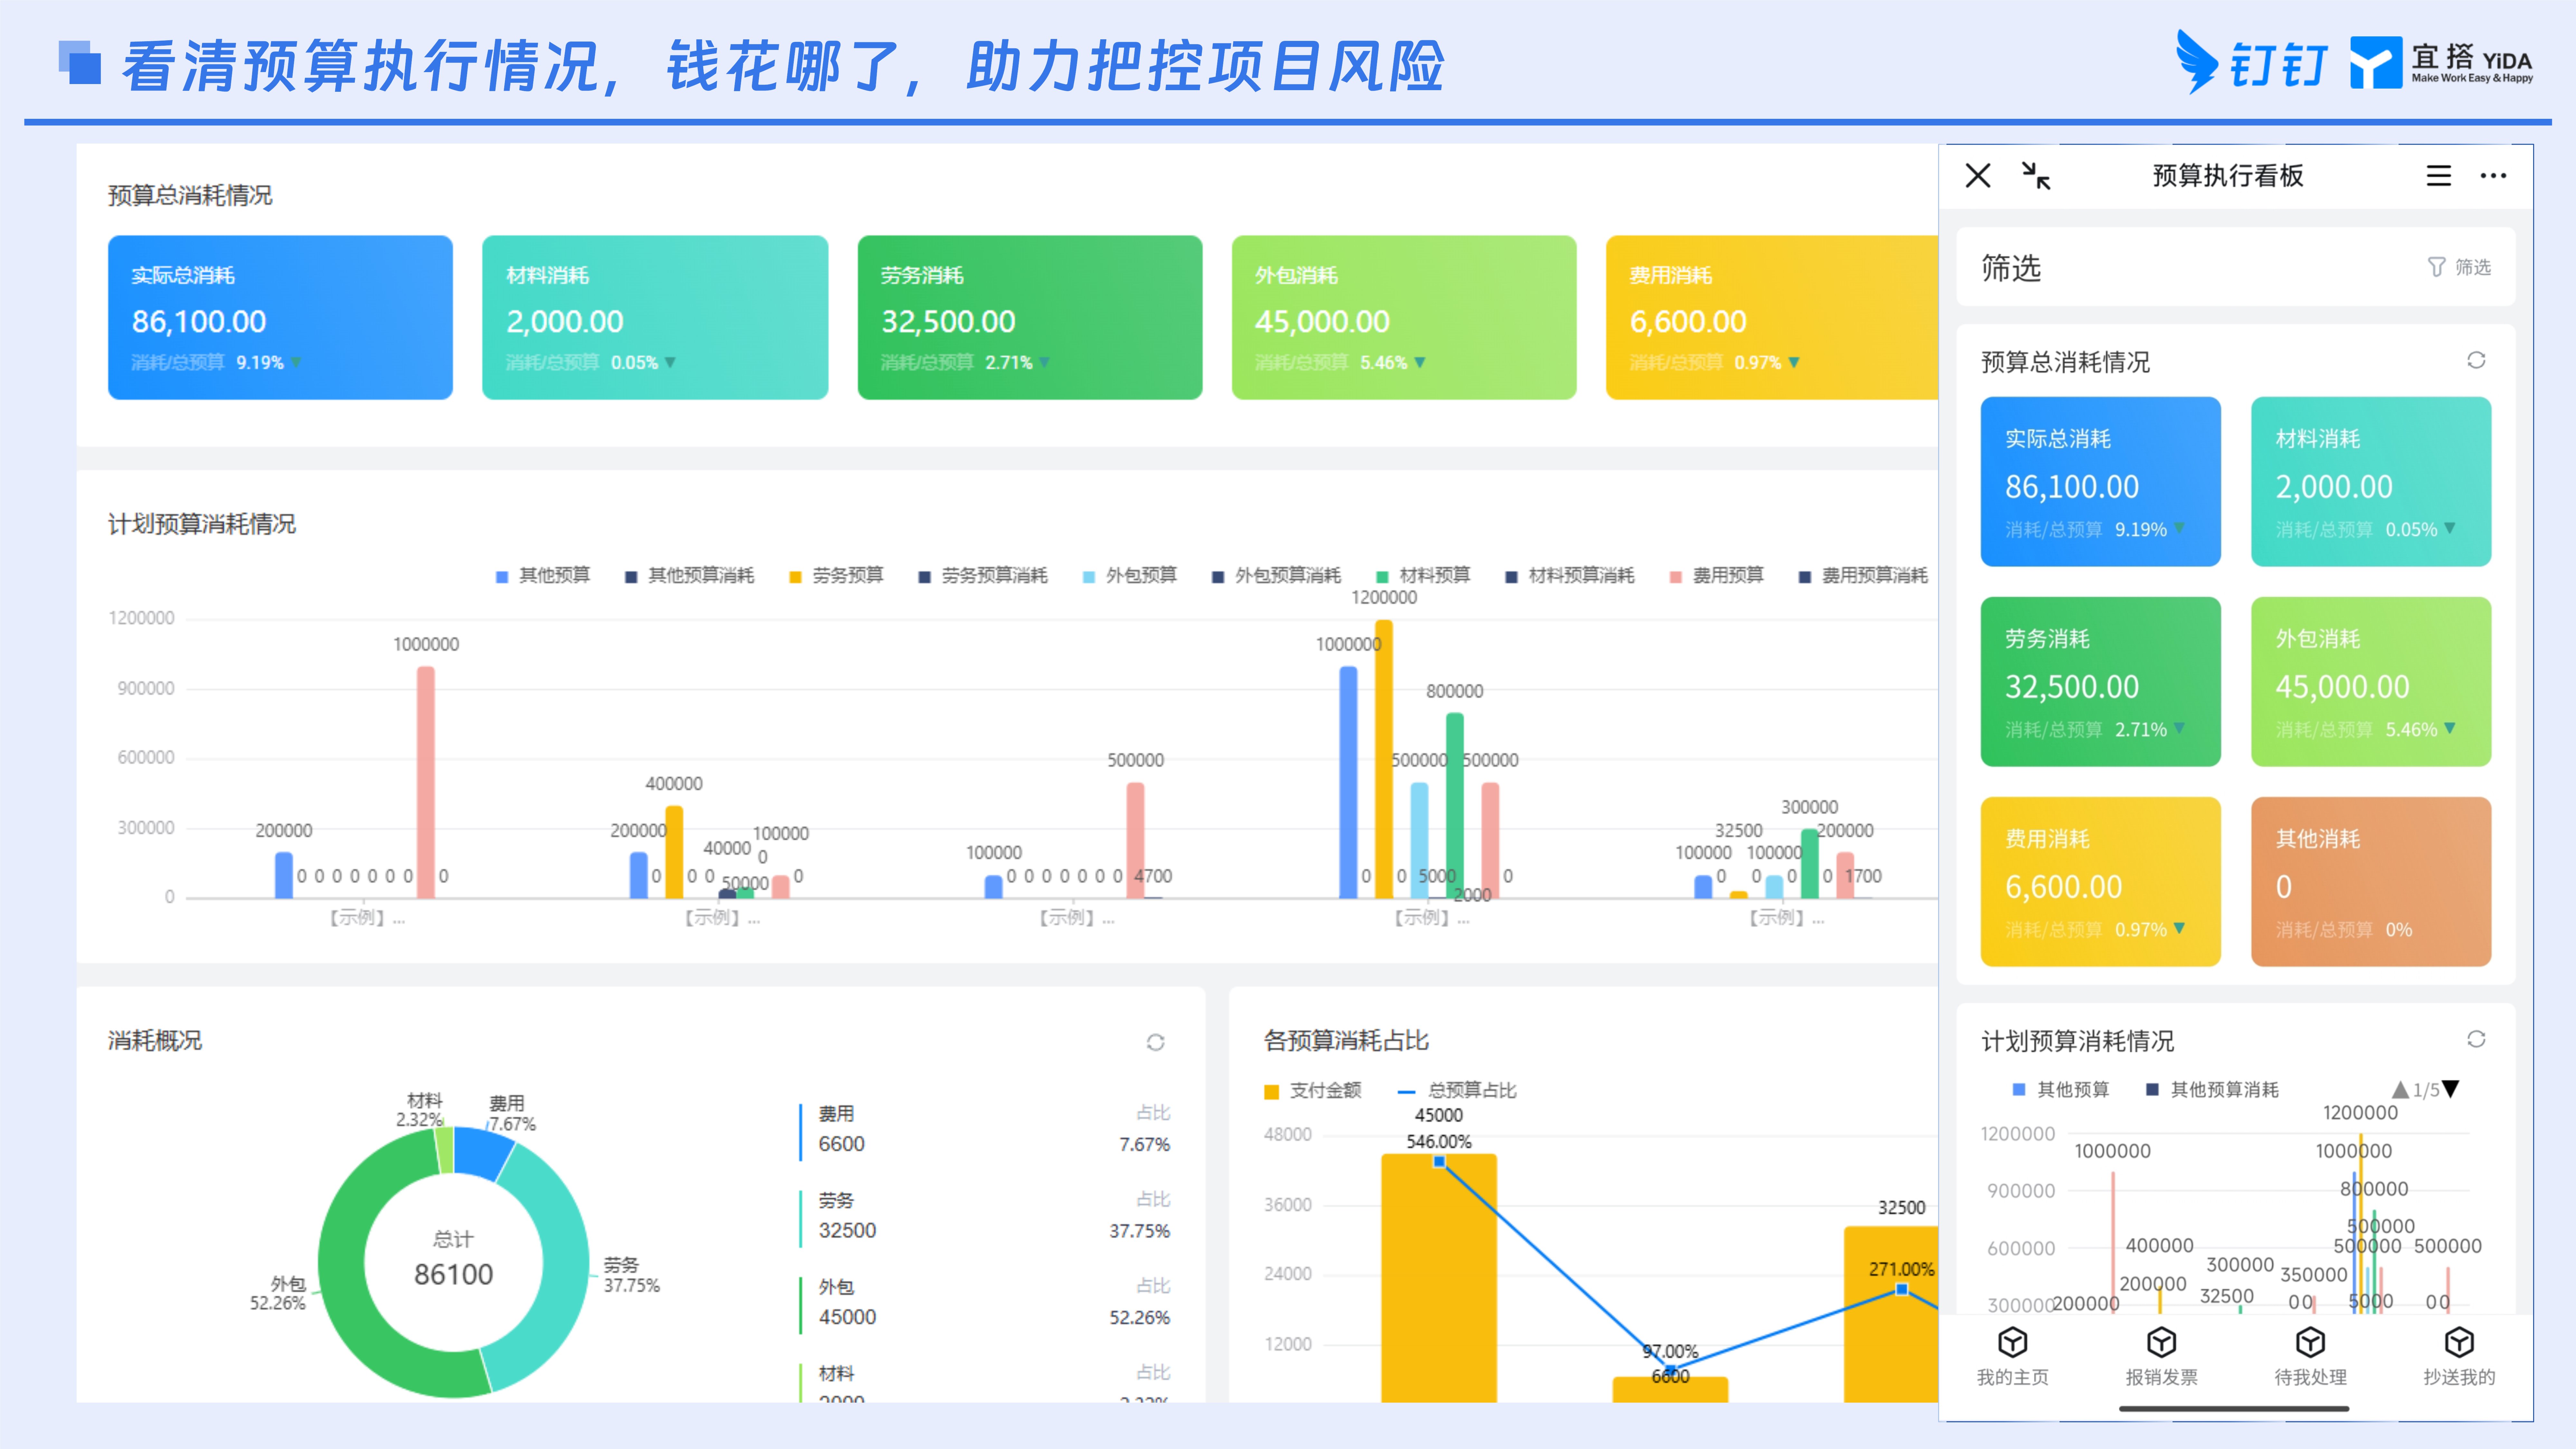Click the 45000 bar in 各预算消耗占比 chart

pyautogui.click(x=1439, y=1278)
